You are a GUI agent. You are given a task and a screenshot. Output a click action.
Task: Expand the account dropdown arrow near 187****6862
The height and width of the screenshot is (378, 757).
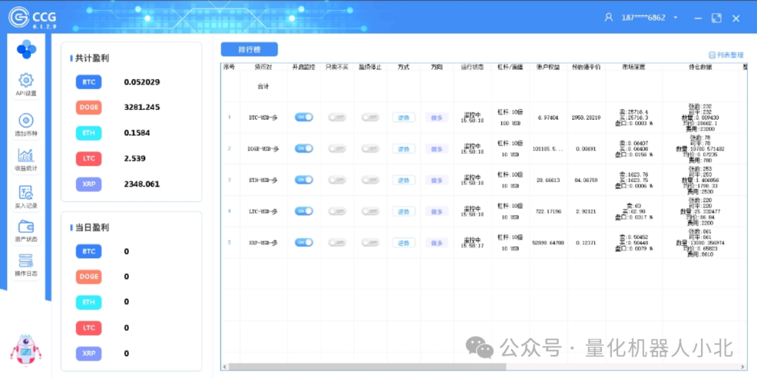coord(676,18)
